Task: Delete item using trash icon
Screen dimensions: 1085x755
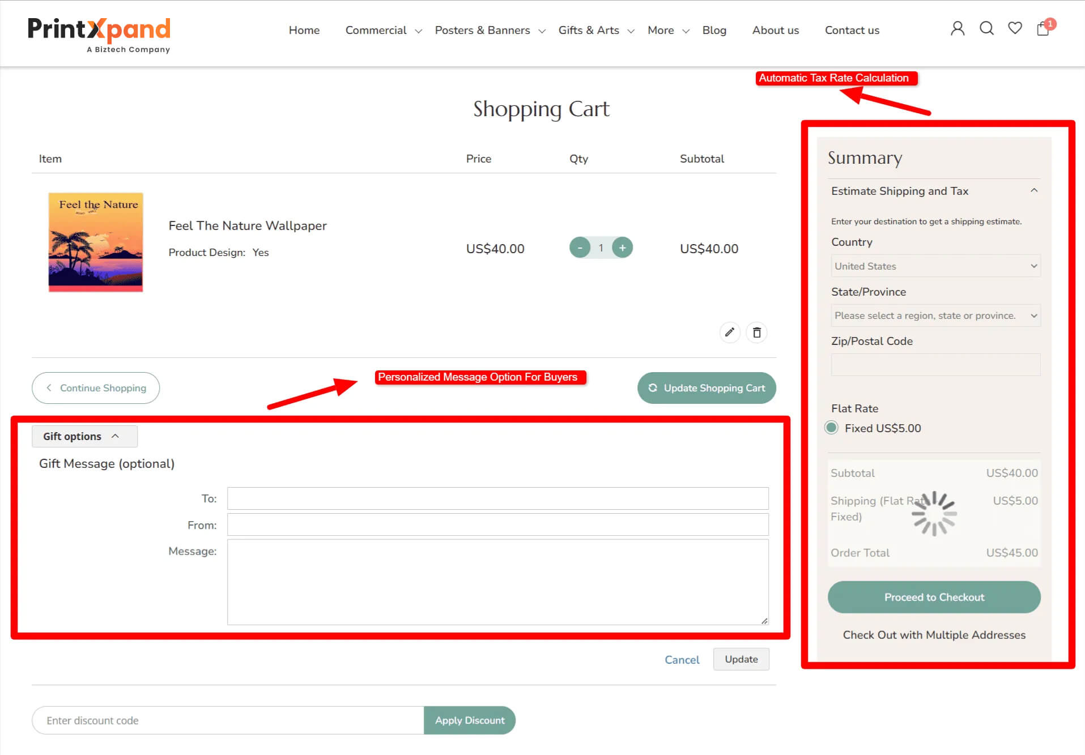Action: pos(756,332)
